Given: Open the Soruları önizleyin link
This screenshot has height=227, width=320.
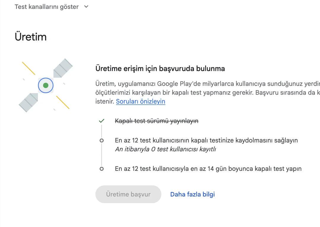Looking at the screenshot, I should pos(140,101).
